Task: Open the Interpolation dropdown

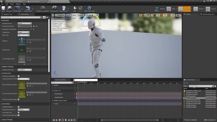Action: (23, 32)
